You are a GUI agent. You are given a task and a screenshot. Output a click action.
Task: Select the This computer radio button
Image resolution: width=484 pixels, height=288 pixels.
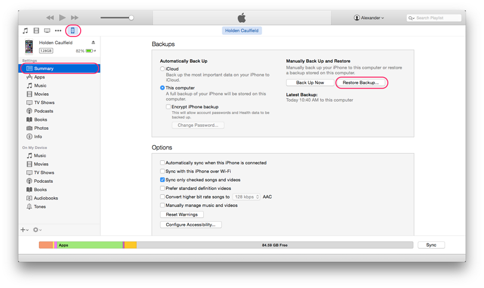click(x=163, y=88)
